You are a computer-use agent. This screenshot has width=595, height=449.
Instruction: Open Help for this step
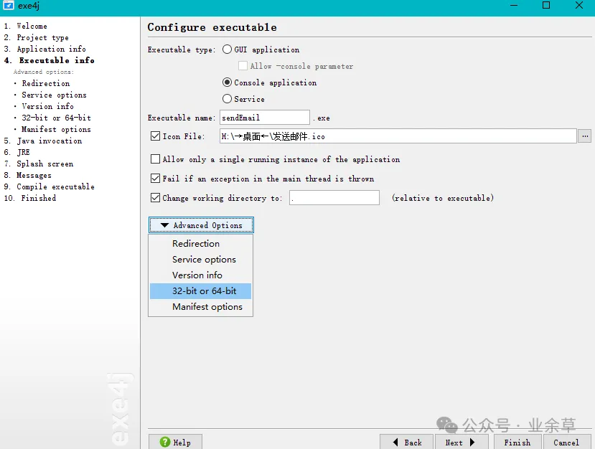click(x=175, y=442)
